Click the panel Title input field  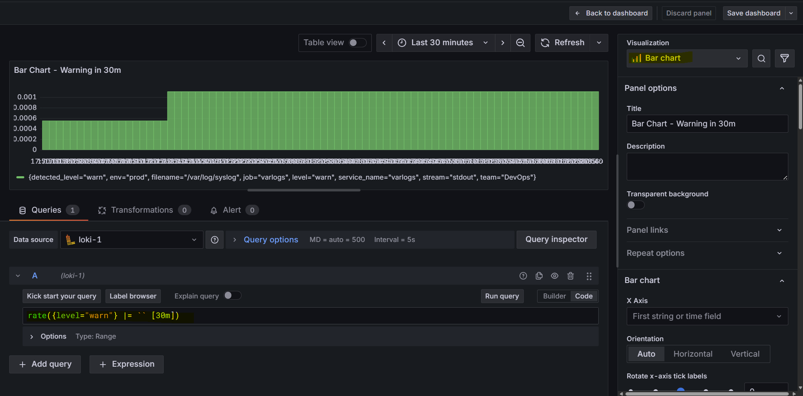coord(707,124)
